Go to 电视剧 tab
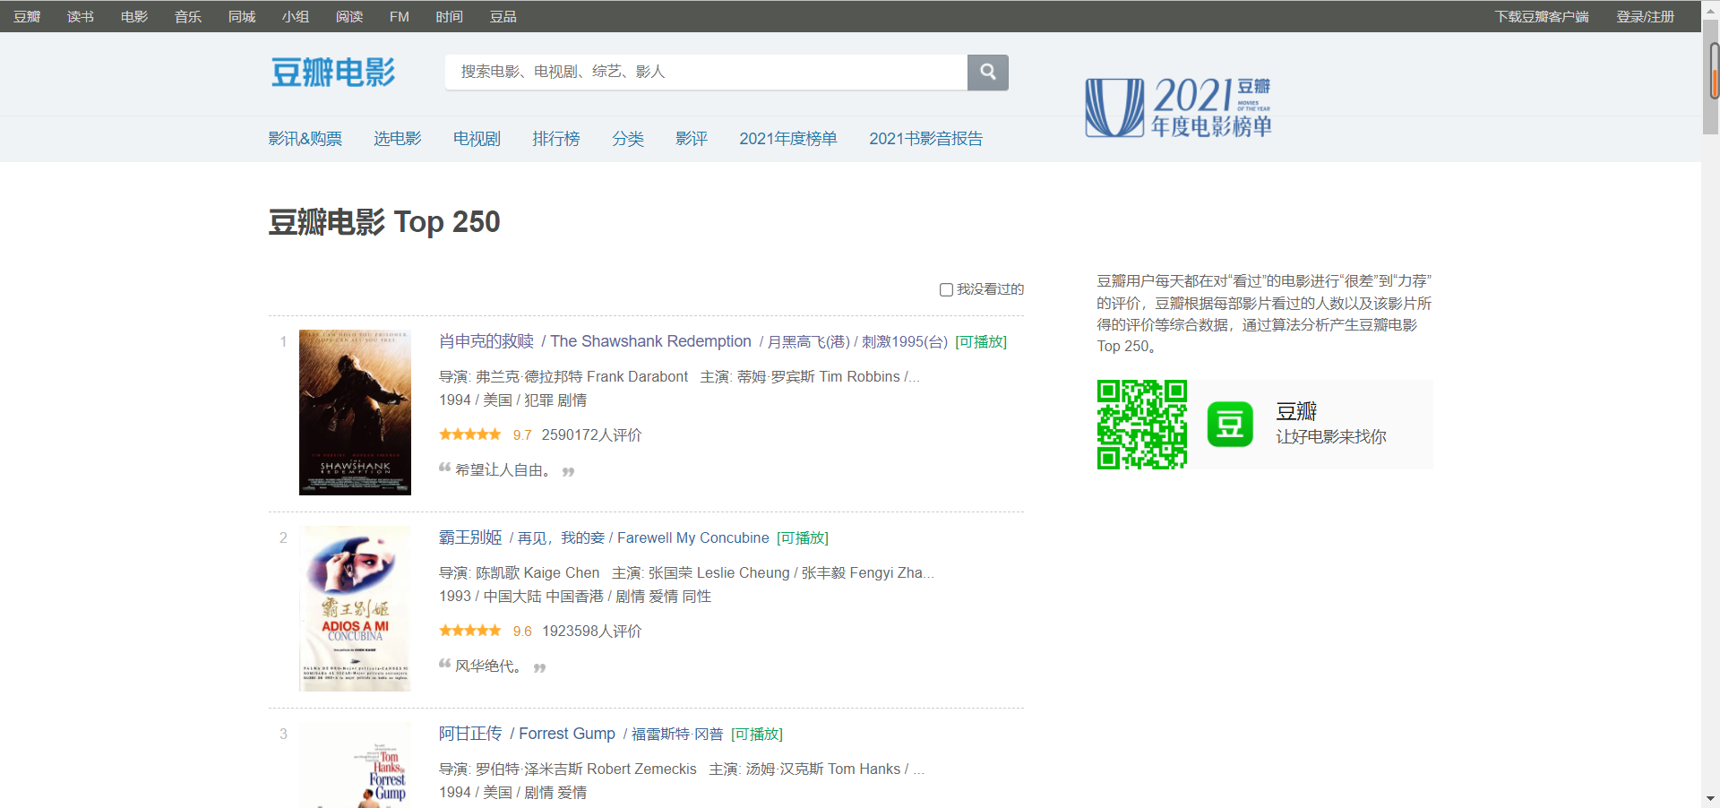 point(477,139)
